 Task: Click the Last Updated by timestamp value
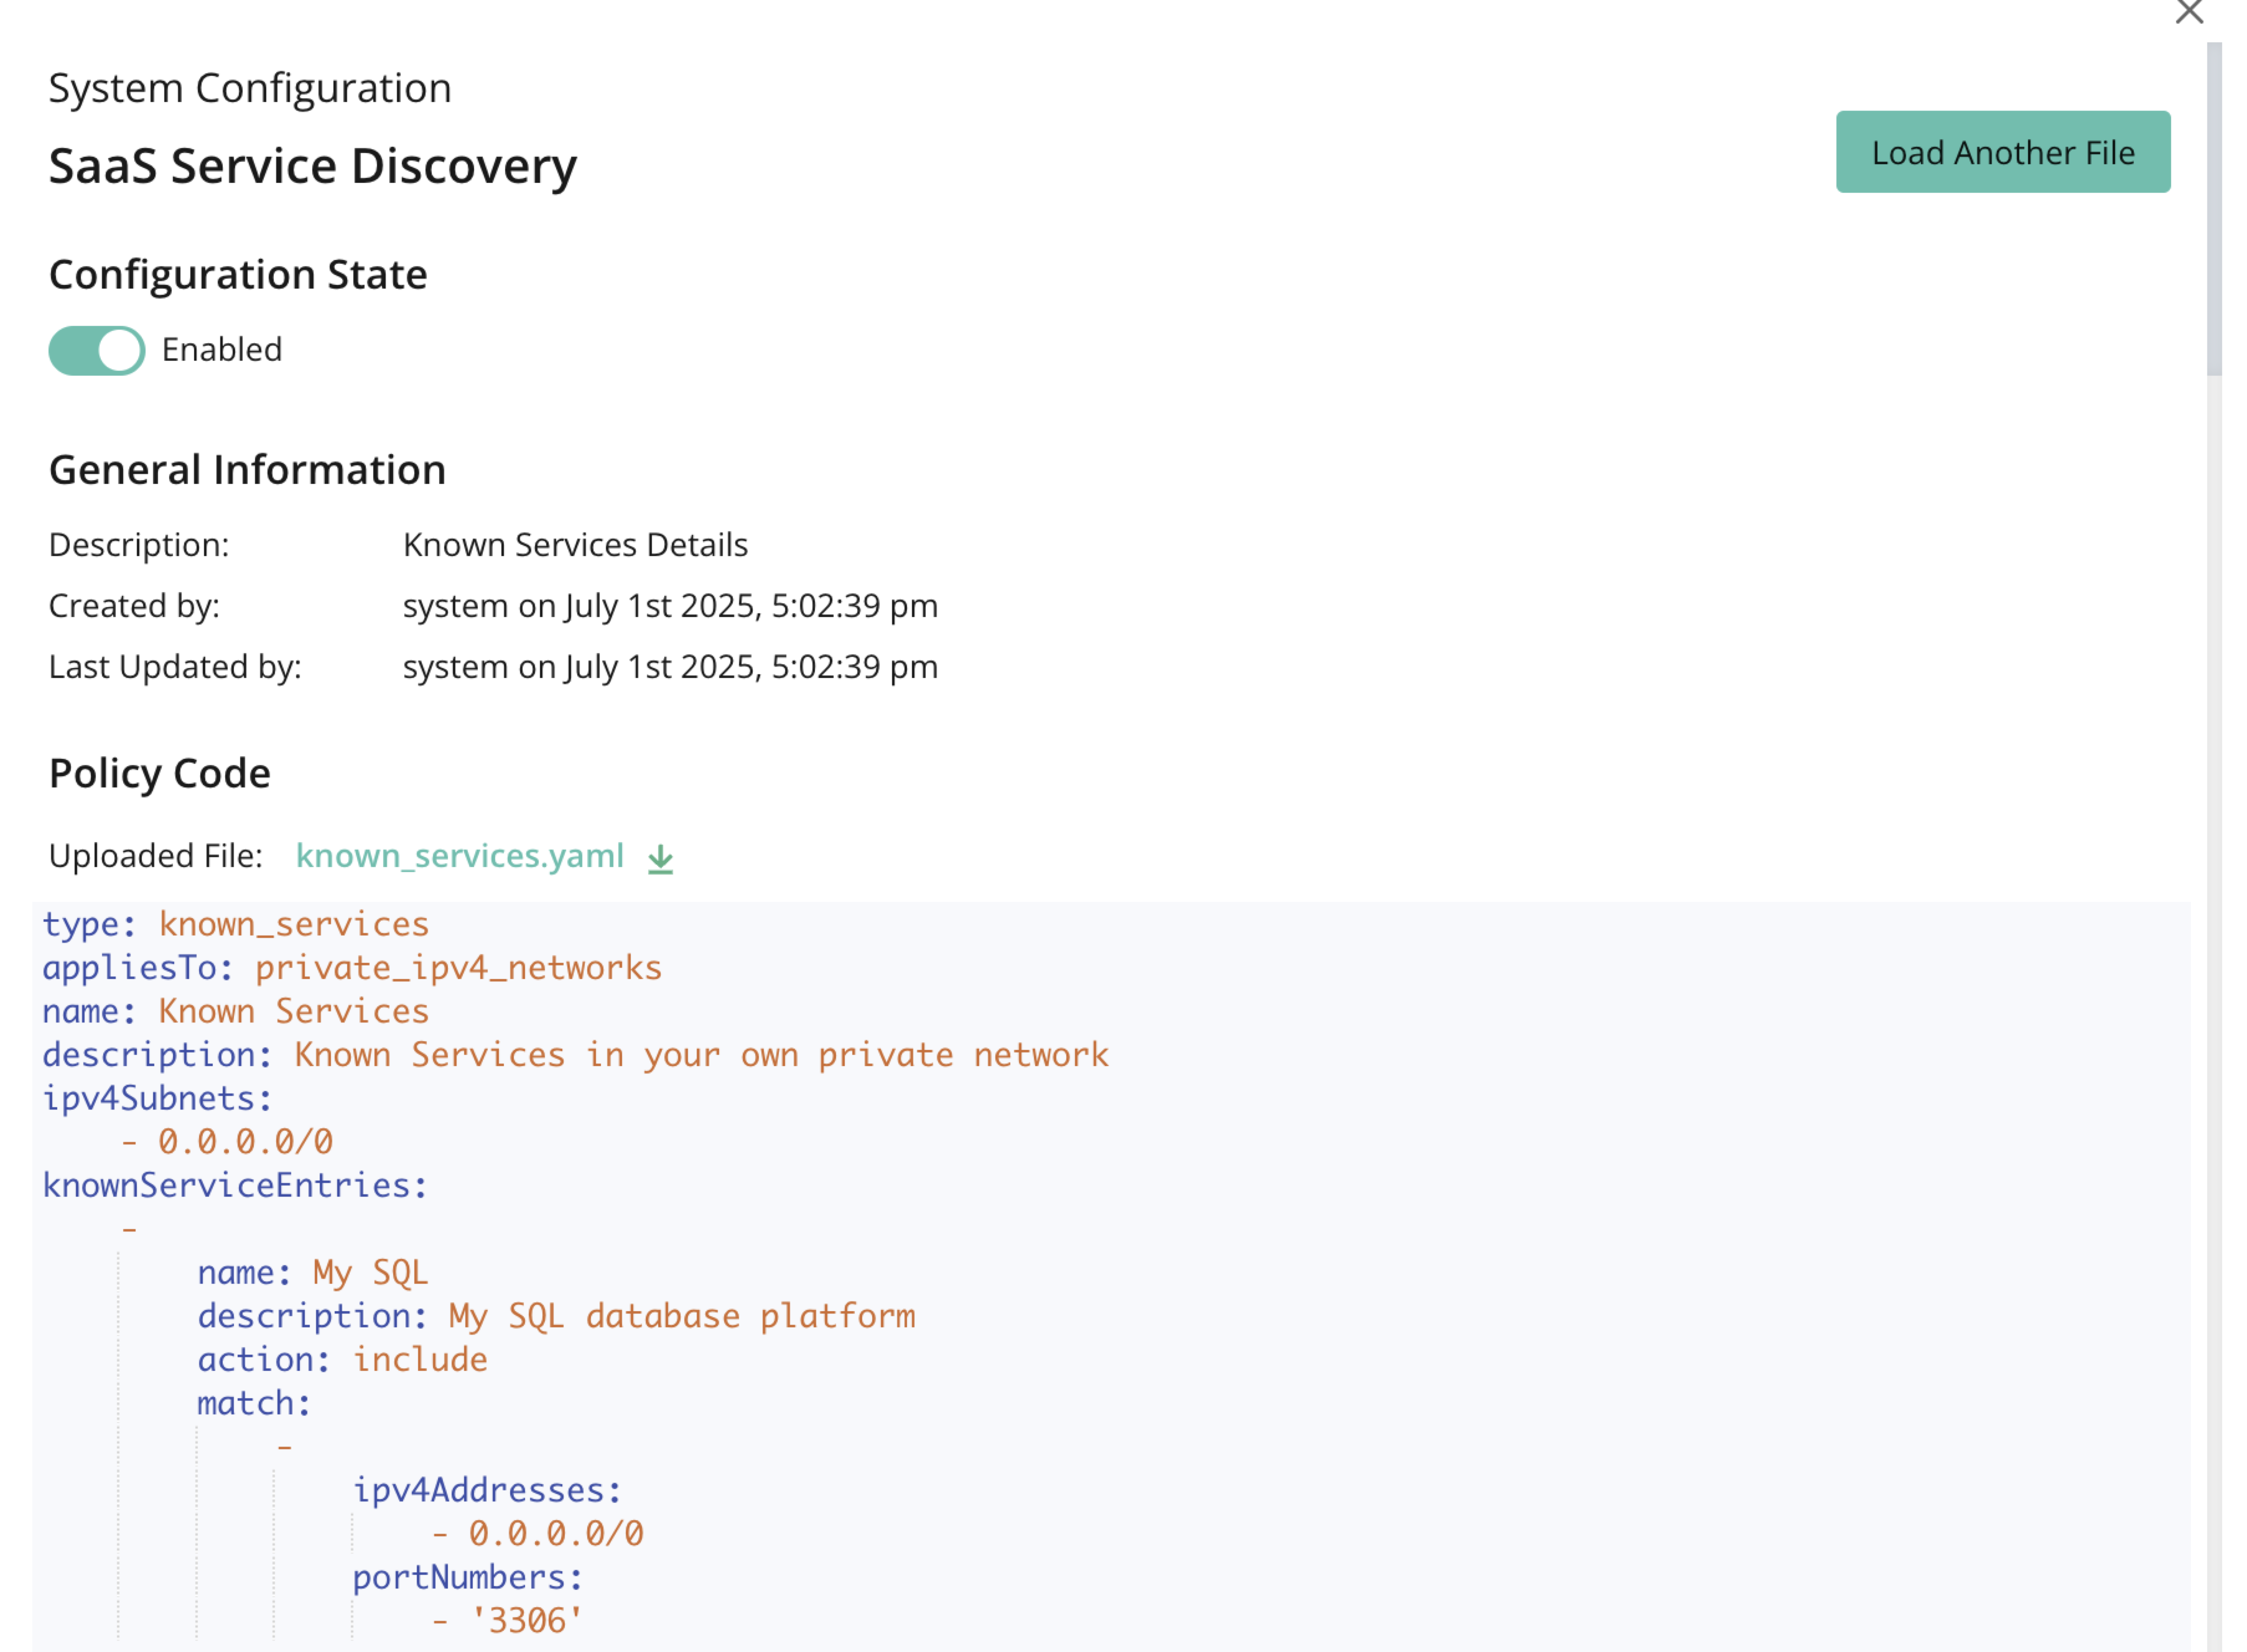670,667
